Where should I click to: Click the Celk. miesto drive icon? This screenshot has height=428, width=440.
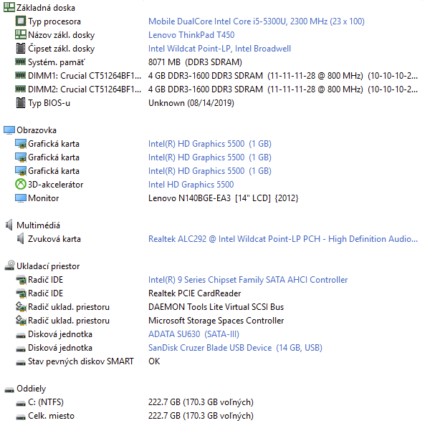[21, 417]
